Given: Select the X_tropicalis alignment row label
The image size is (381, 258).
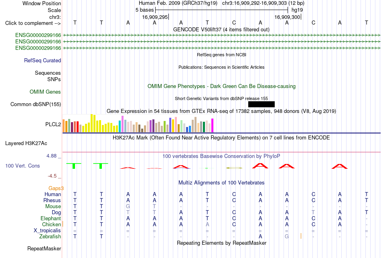Looking at the screenshot, I should (x=47, y=231).
